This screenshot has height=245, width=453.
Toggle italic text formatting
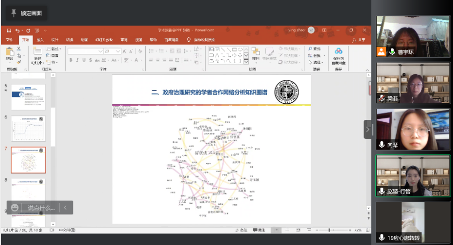click(77, 60)
